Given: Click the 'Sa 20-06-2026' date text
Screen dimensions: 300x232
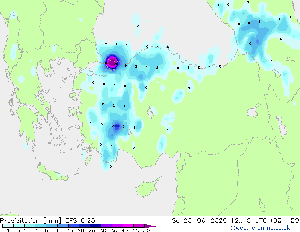Looking at the screenshot, I should point(199,221).
